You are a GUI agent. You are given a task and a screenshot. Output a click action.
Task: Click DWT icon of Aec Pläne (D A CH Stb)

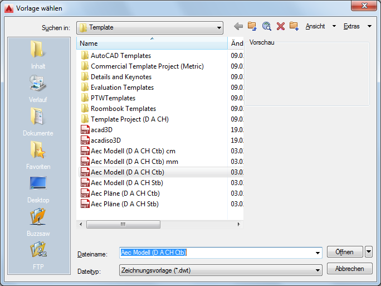(85, 204)
